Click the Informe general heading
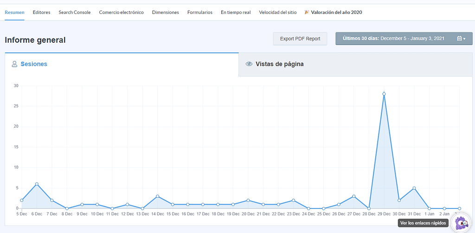This screenshot has height=233, width=475. click(x=35, y=40)
